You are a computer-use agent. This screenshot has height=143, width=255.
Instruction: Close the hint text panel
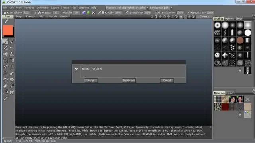coord(210,127)
